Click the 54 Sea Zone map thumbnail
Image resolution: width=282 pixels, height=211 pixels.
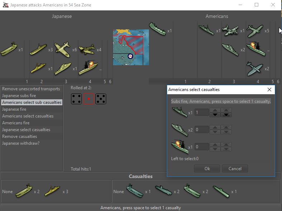point(131,47)
